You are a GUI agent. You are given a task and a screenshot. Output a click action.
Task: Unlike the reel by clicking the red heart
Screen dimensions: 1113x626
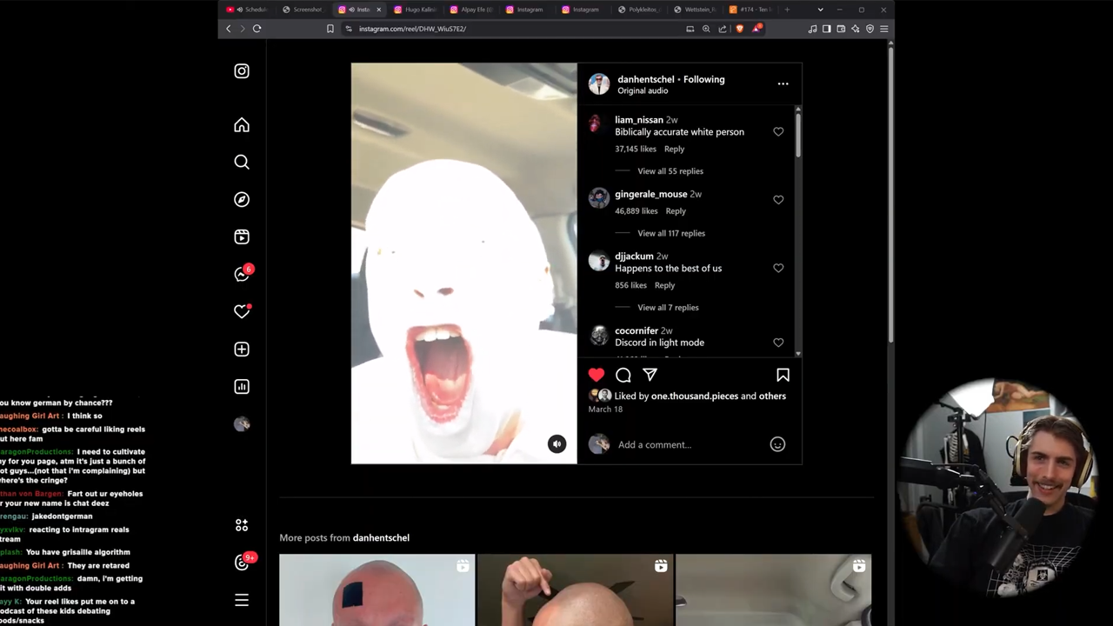(596, 375)
